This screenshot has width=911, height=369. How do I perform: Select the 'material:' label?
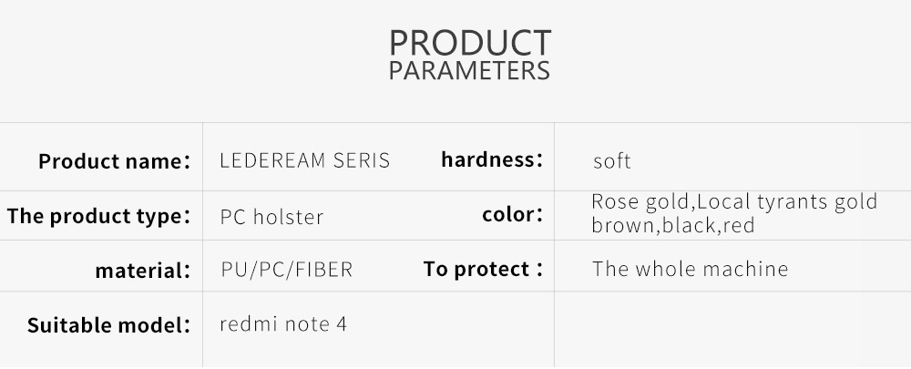coord(142,271)
